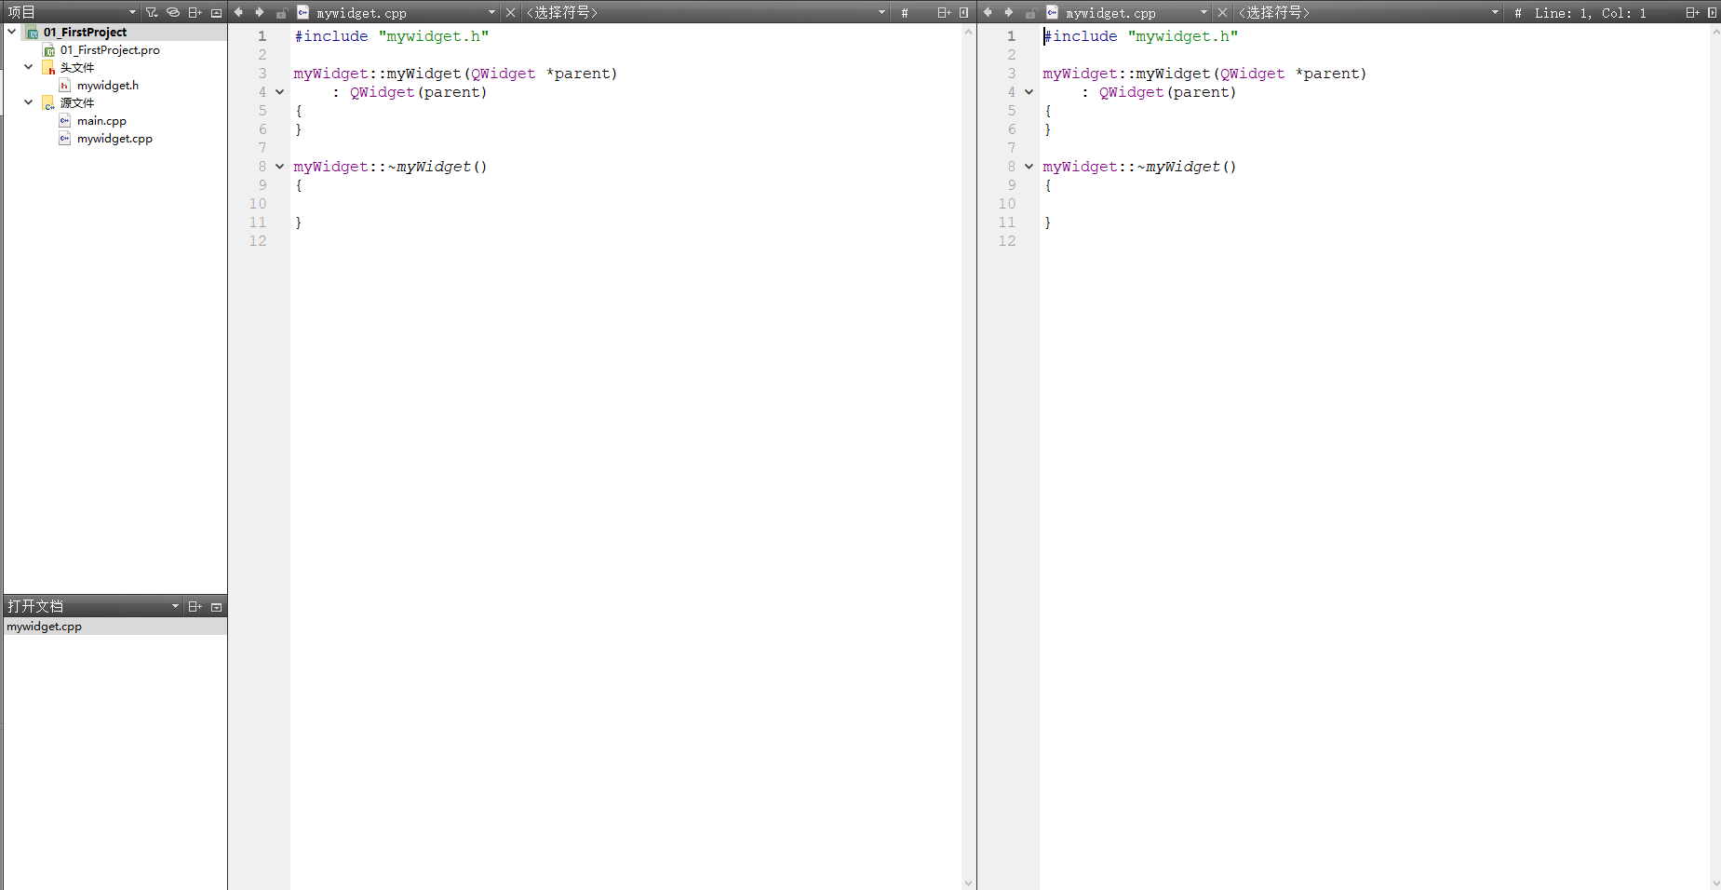Close document in the left editor
Screen dimensions: 1721x890
(x=511, y=12)
